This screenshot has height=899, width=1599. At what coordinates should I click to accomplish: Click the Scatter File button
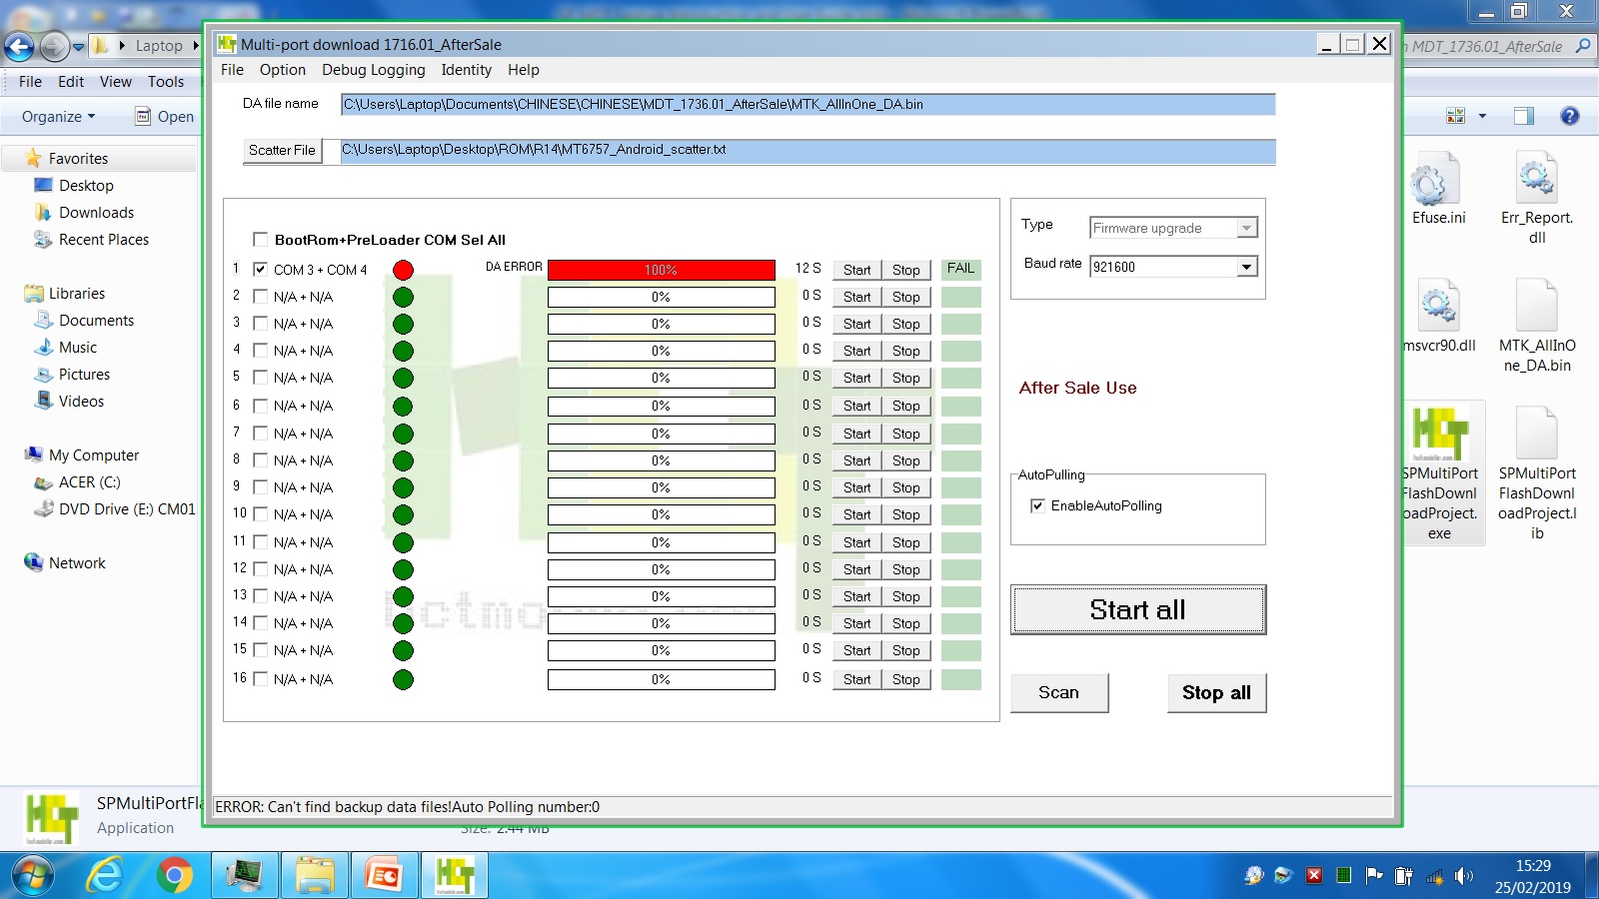[x=282, y=150]
